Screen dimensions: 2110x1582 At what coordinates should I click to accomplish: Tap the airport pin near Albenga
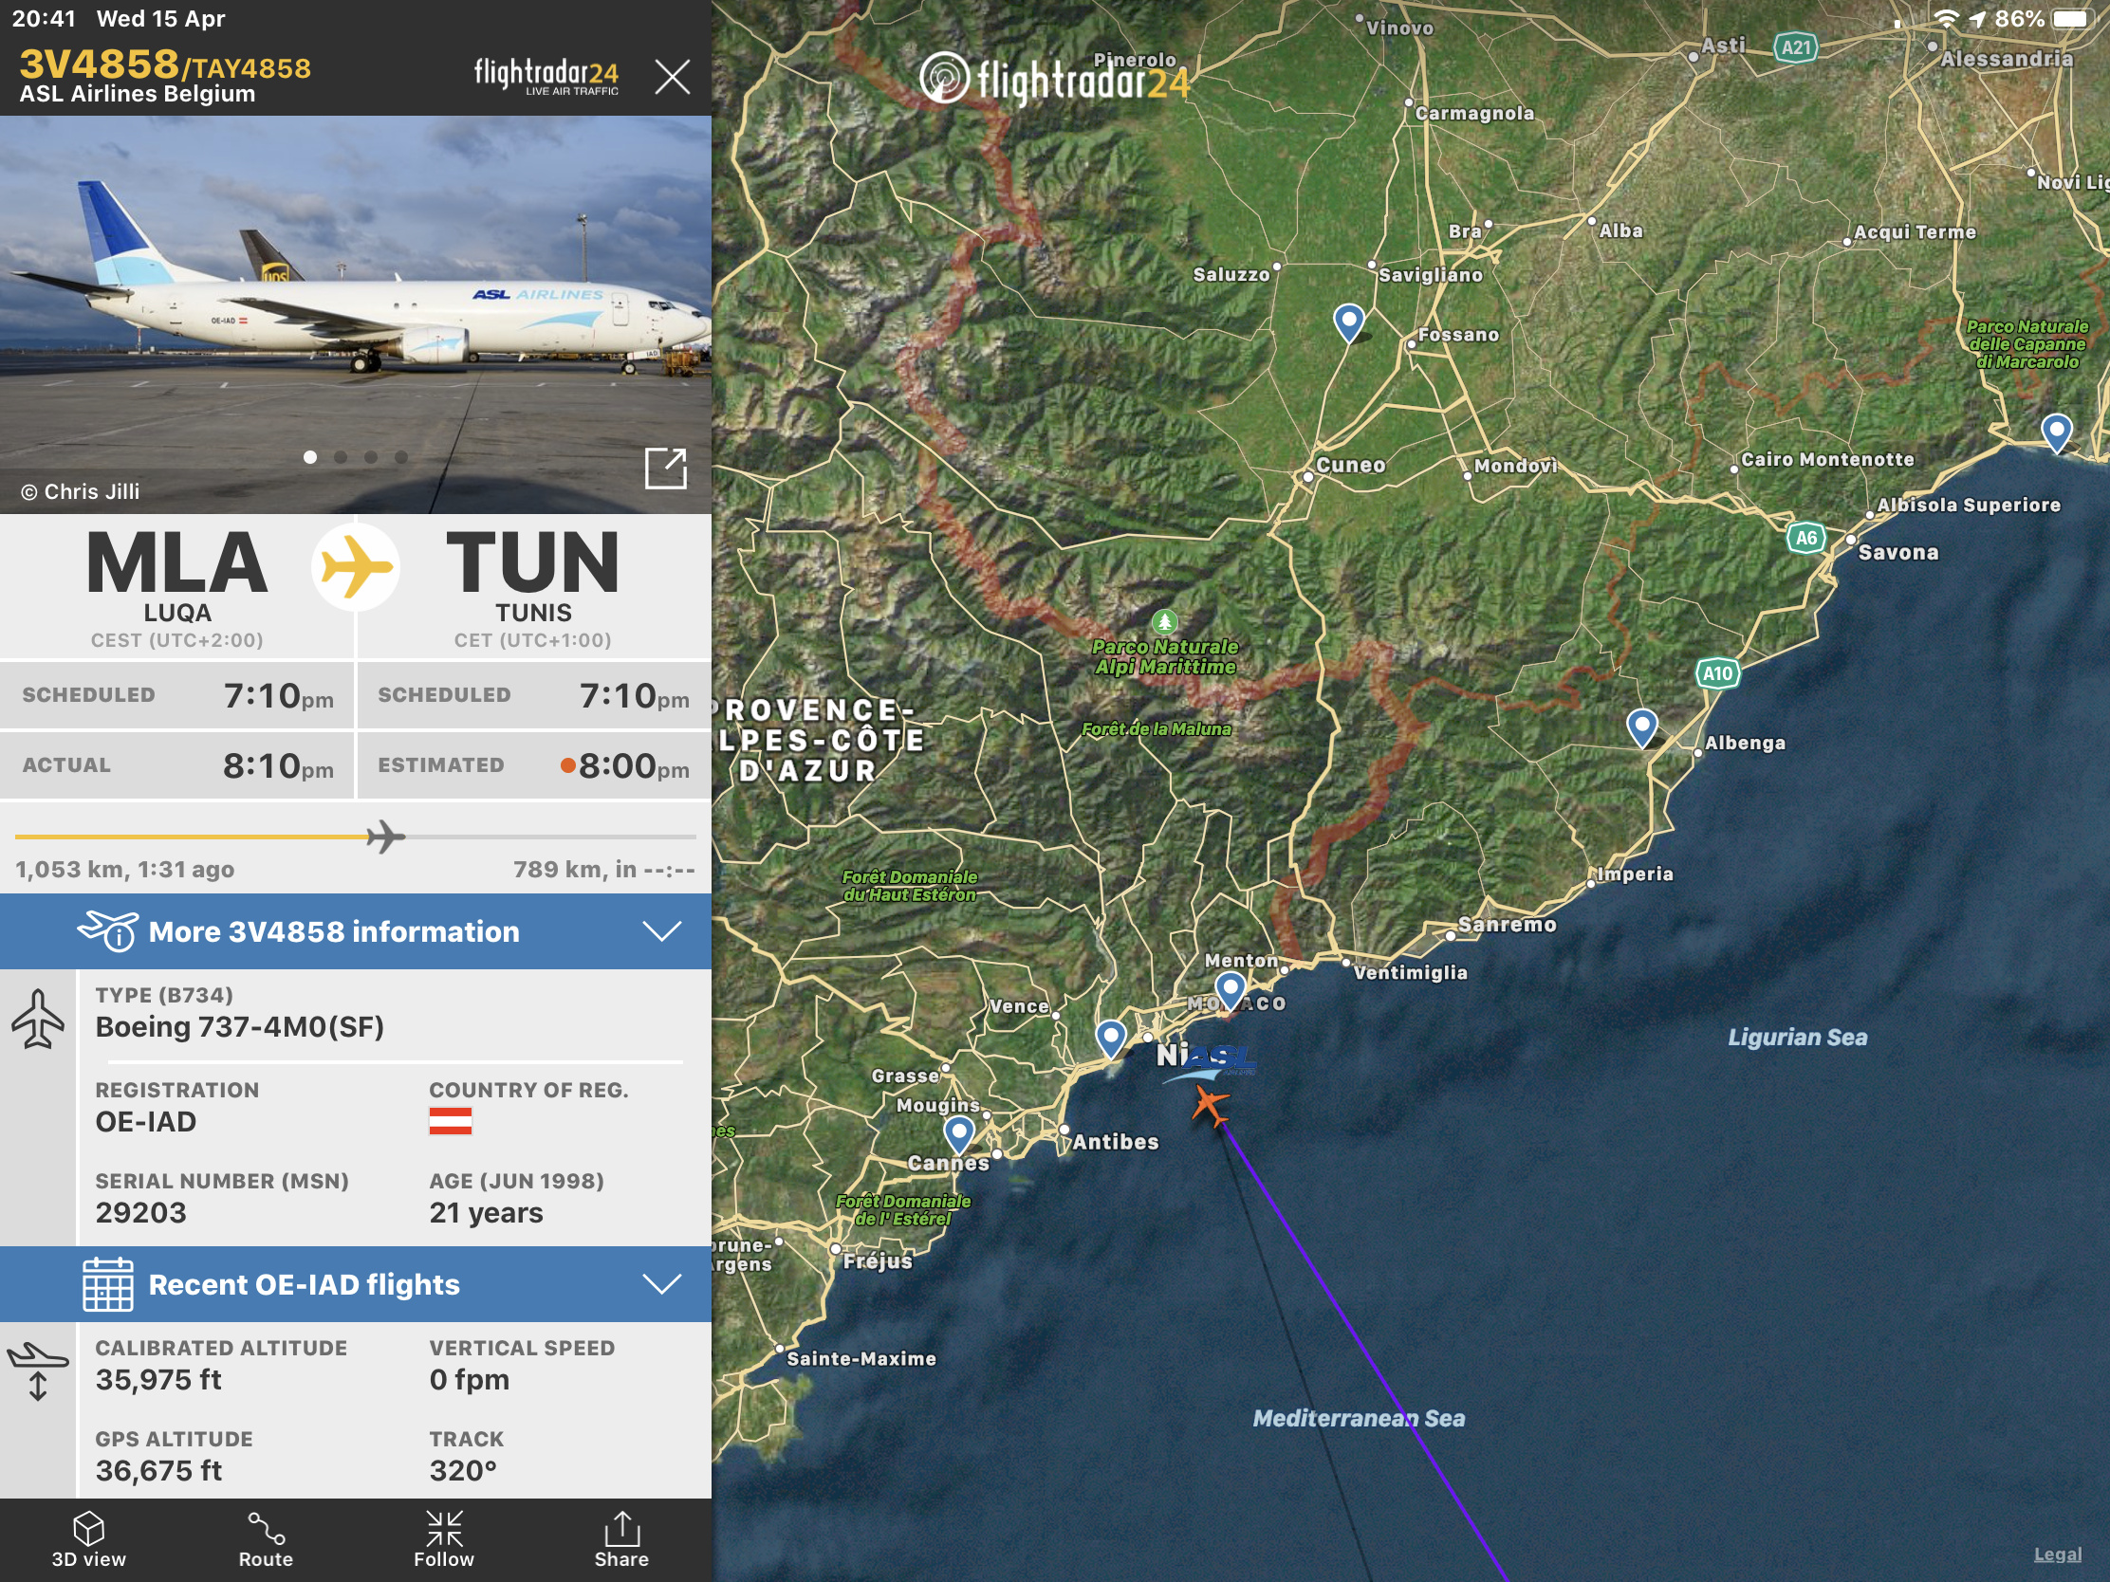(x=1641, y=727)
